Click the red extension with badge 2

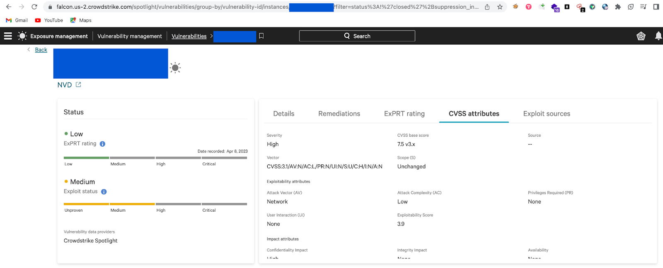580,7
